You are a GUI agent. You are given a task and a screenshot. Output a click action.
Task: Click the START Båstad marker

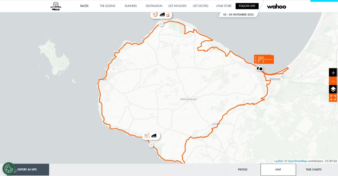tap(264, 59)
